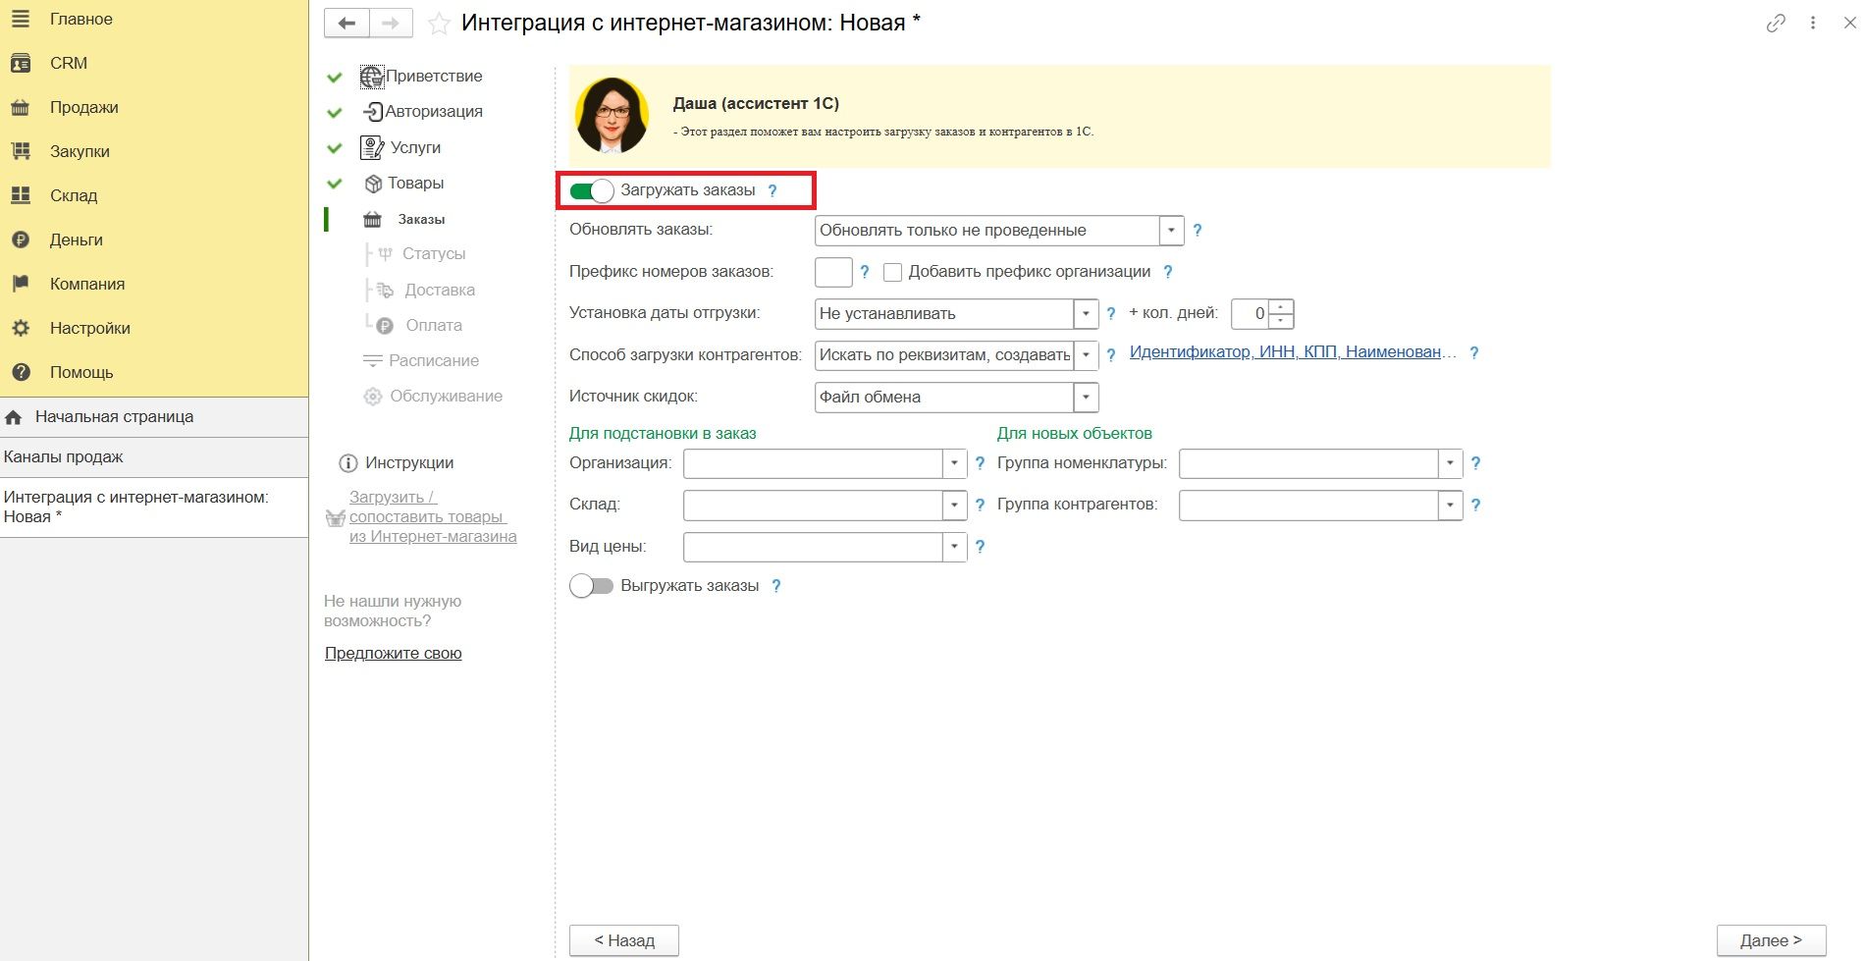Open the Настройки gear icon
This screenshot has width=1864, height=961.
(21, 328)
